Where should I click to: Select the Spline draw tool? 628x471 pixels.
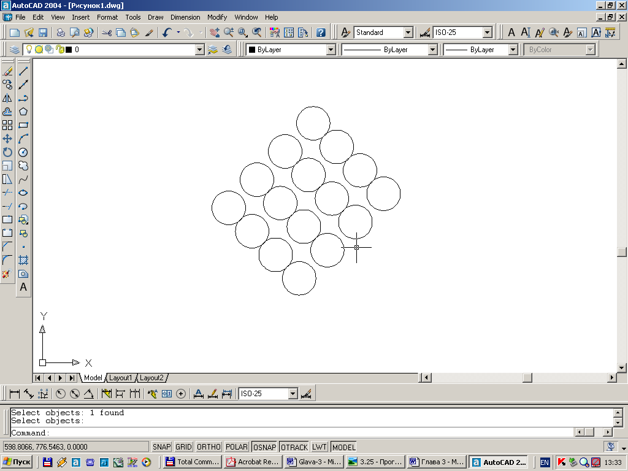click(x=23, y=180)
